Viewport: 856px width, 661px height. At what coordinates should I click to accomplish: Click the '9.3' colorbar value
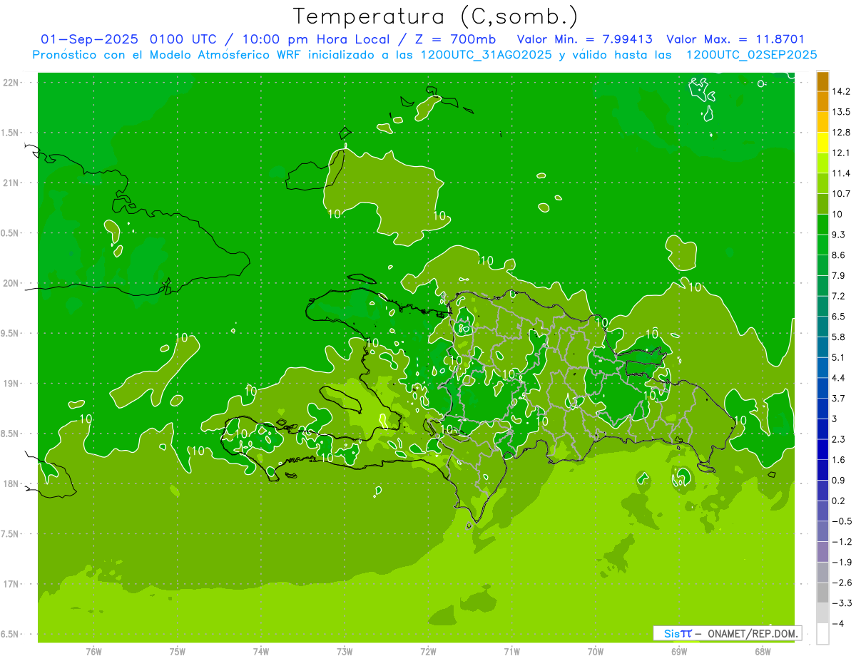[x=840, y=235]
